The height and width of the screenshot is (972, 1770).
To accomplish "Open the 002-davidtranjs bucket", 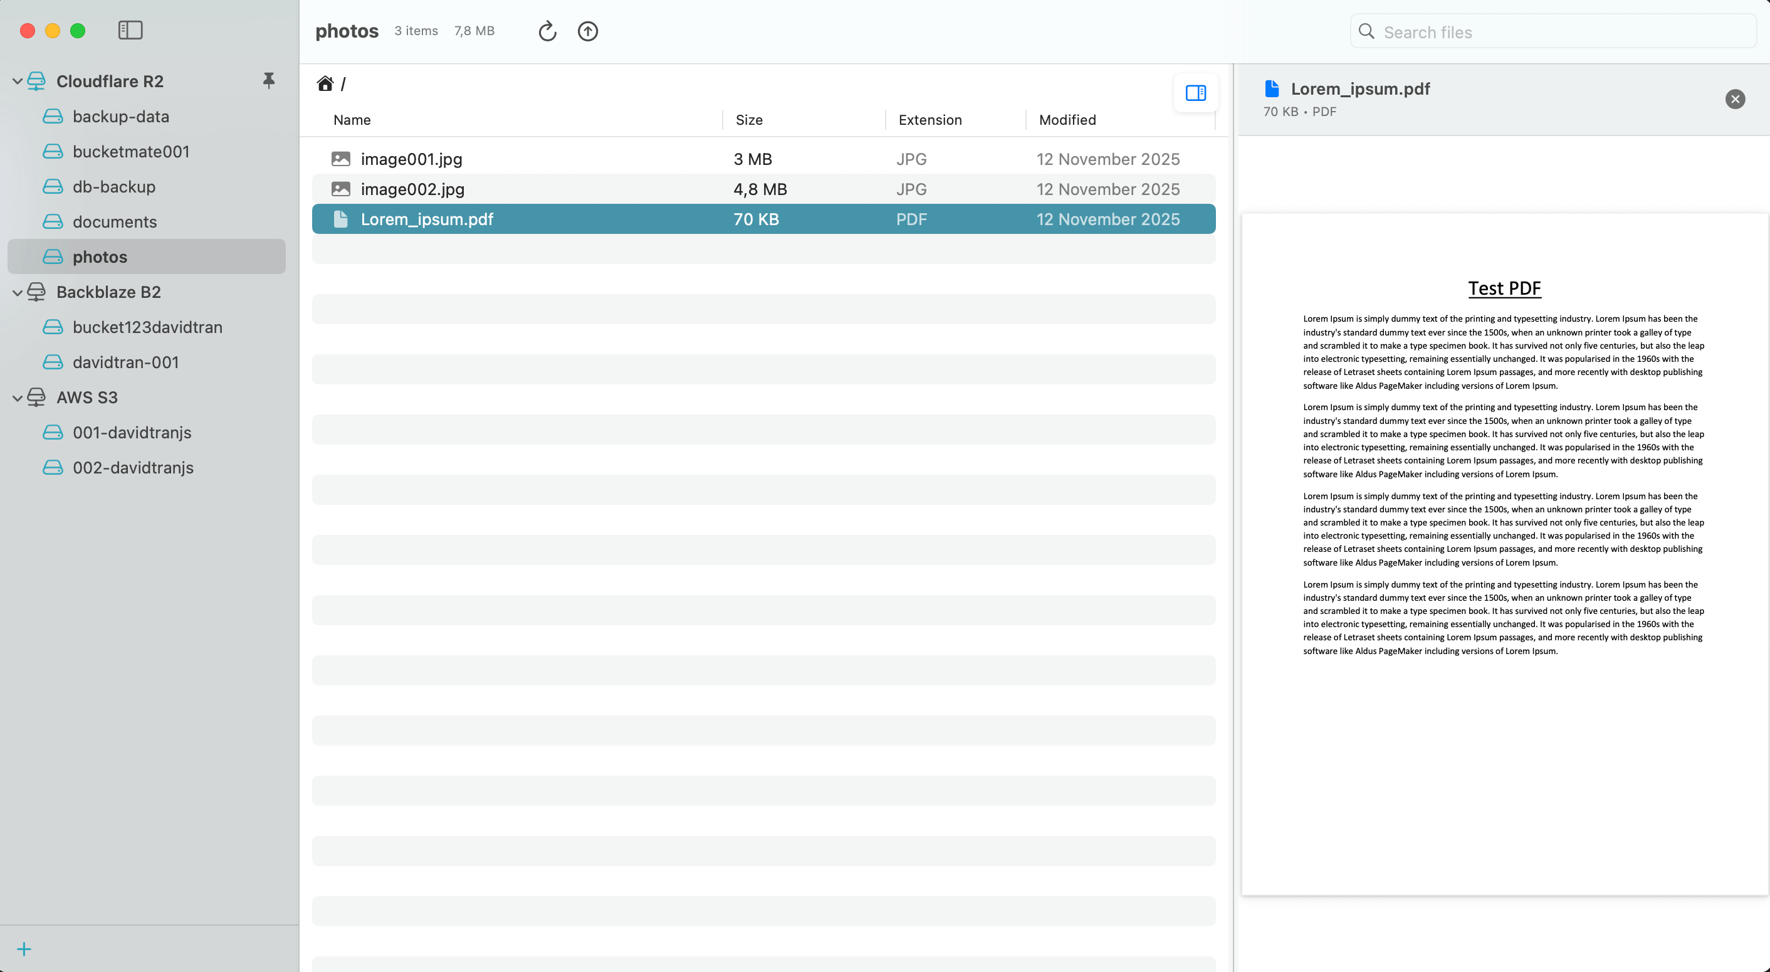I will 134,467.
